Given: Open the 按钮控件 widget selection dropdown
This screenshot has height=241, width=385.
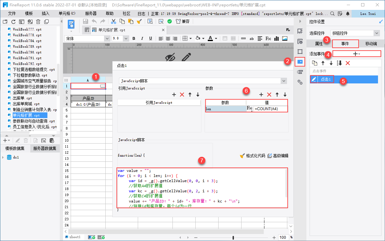Looking at the screenshot, I should coord(377,33).
